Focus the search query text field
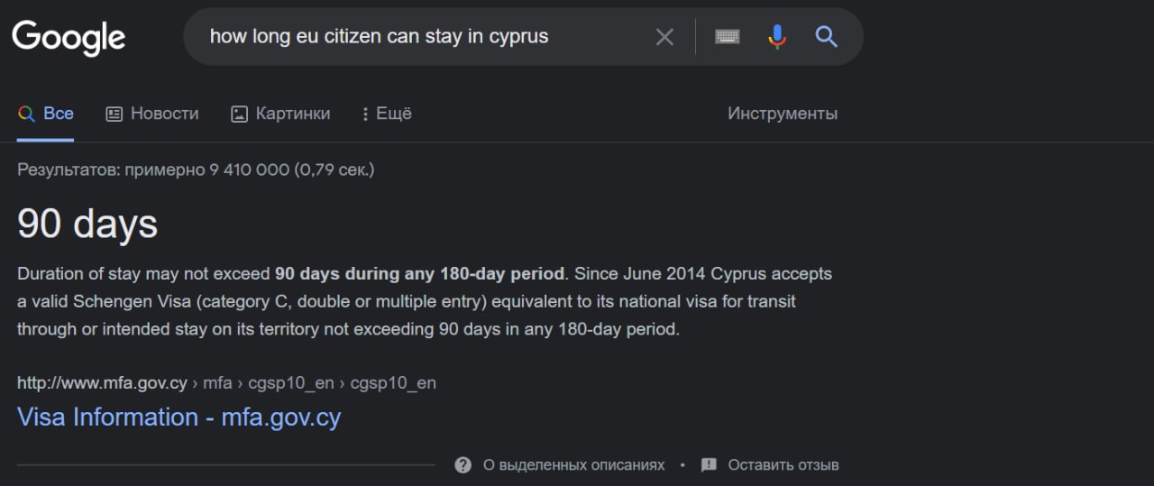This screenshot has width=1154, height=486. pyautogui.click(x=415, y=37)
